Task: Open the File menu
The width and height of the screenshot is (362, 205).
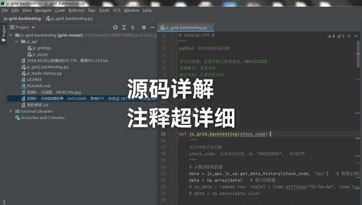Action: 5,10
